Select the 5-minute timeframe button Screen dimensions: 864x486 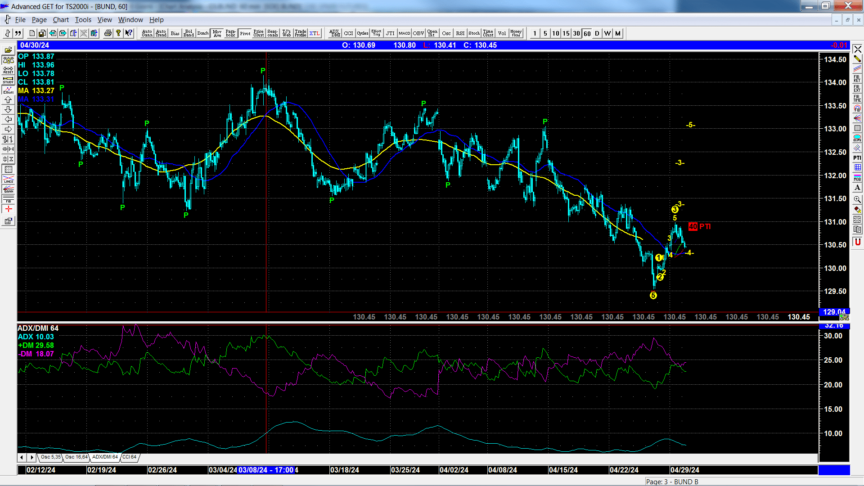coord(545,33)
